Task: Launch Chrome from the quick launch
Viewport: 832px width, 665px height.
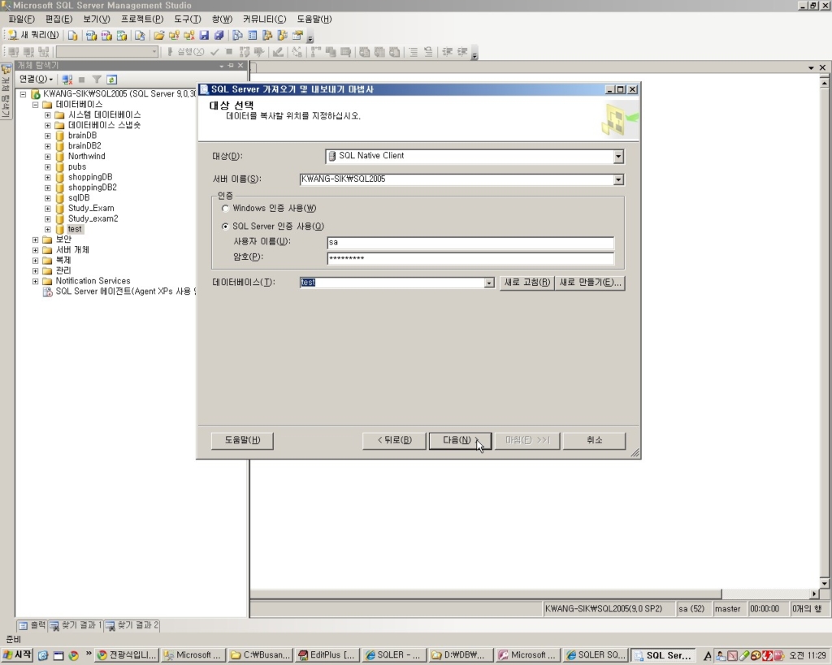Action: (74, 655)
